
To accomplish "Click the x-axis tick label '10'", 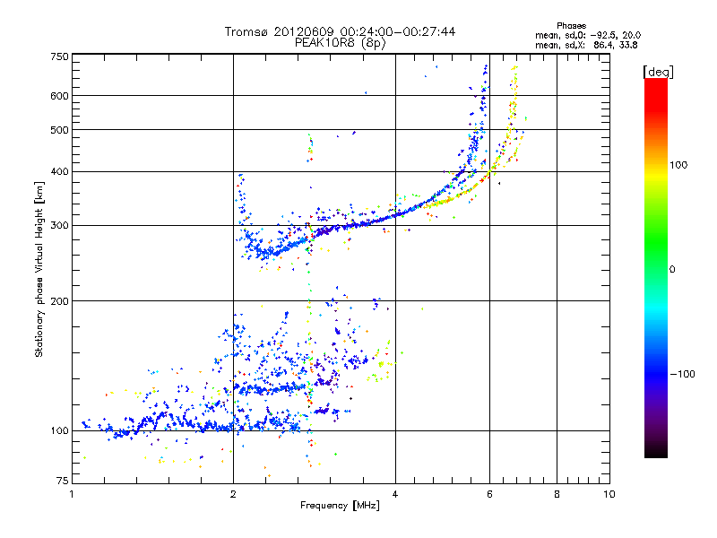I will 609,494.
